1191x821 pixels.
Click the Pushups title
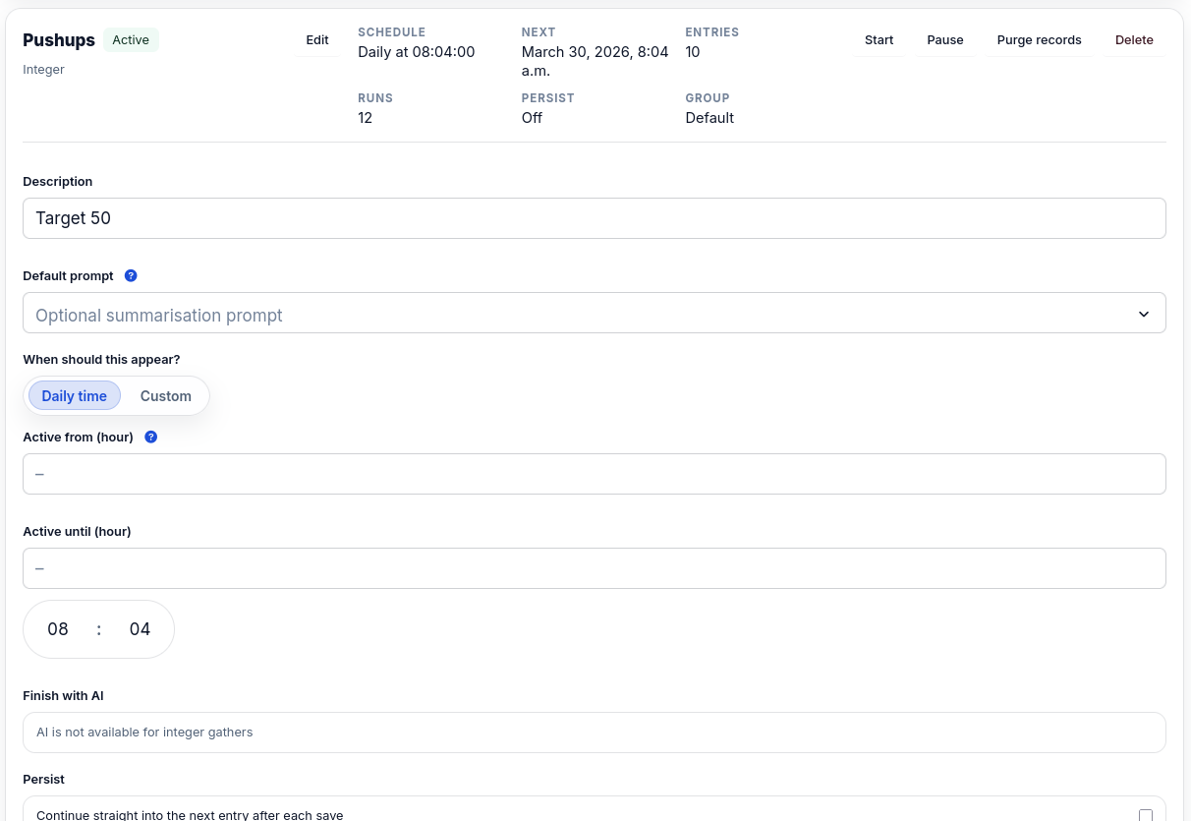click(x=59, y=40)
